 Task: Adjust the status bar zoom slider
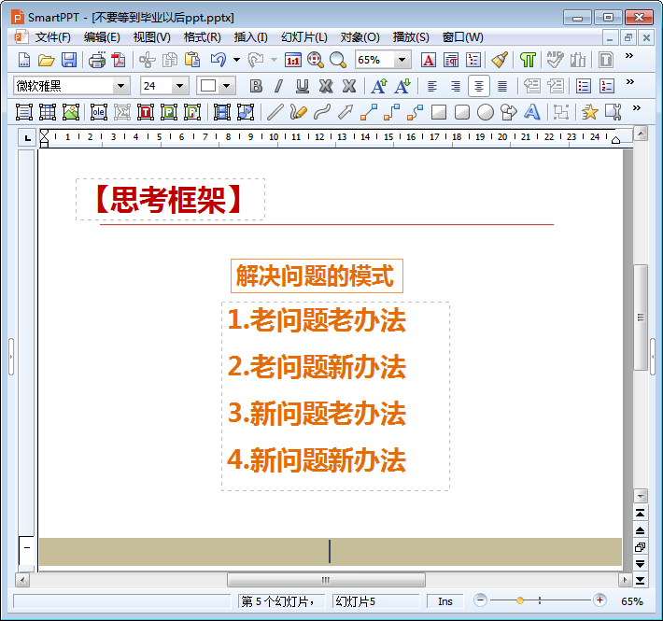pyautogui.click(x=520, y=600)
